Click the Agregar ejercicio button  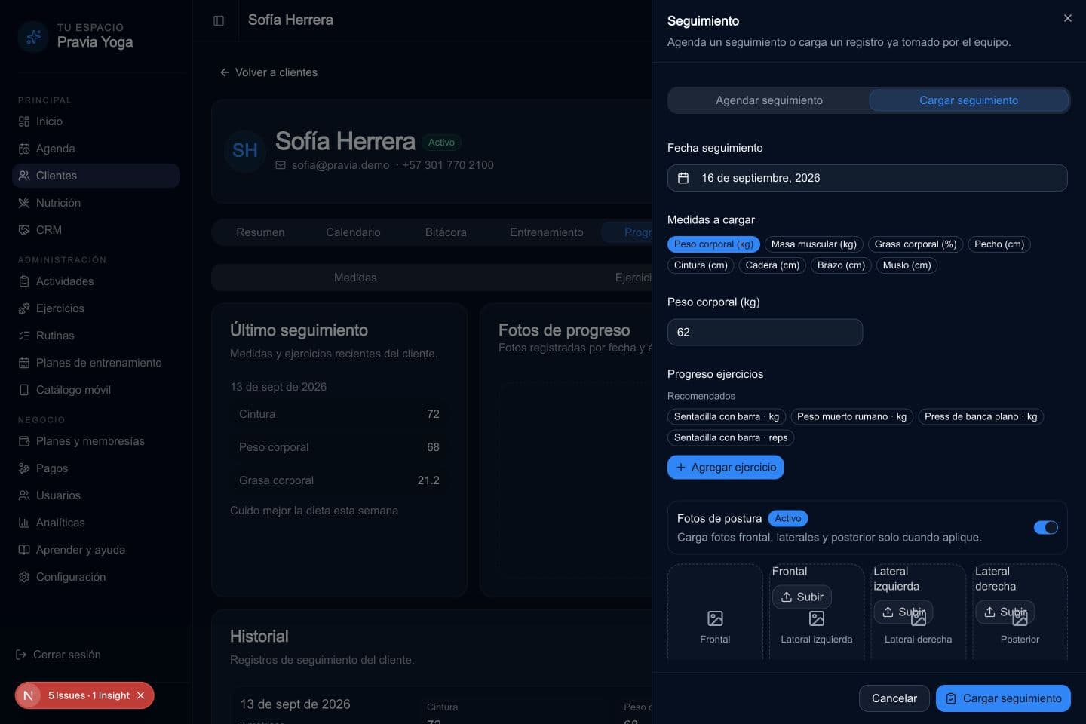tap(726, 468)
